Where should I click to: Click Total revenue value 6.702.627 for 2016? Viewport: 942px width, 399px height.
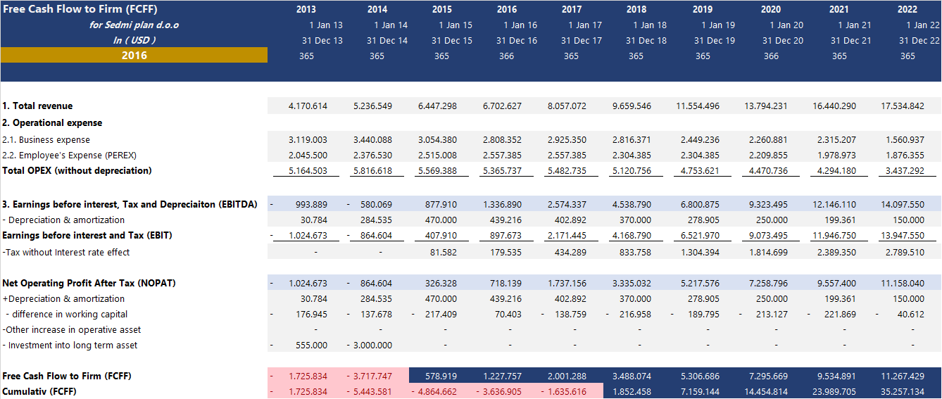502,106
